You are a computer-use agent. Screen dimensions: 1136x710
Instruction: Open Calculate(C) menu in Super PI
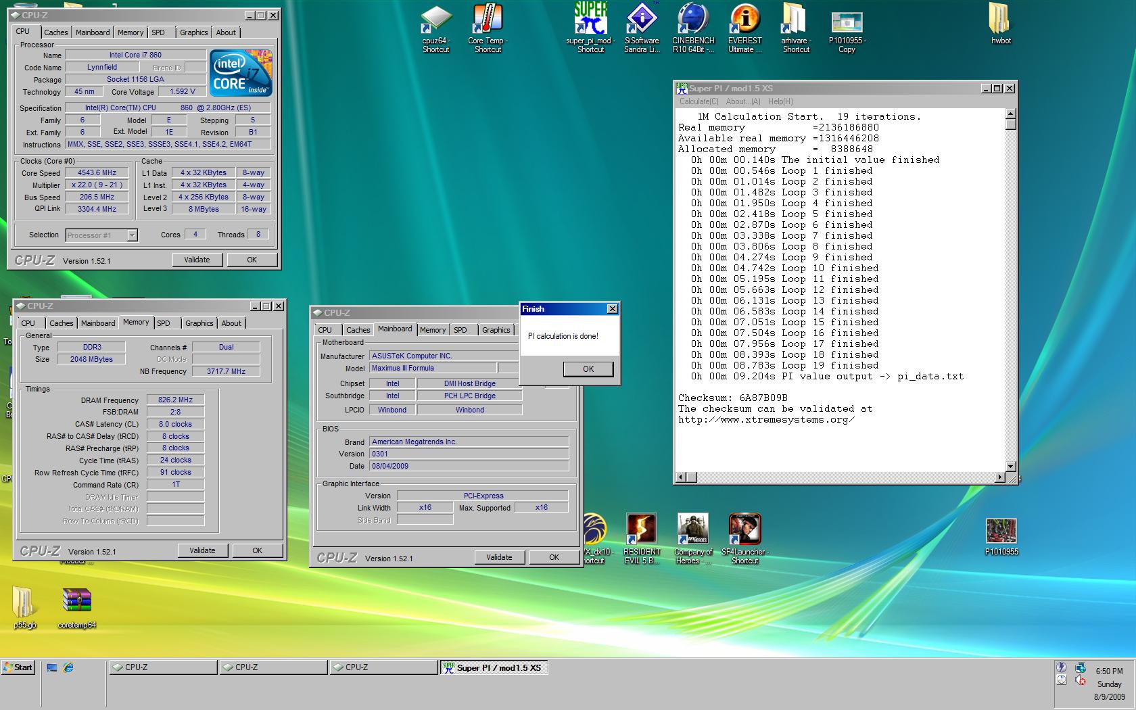[699, 101]
